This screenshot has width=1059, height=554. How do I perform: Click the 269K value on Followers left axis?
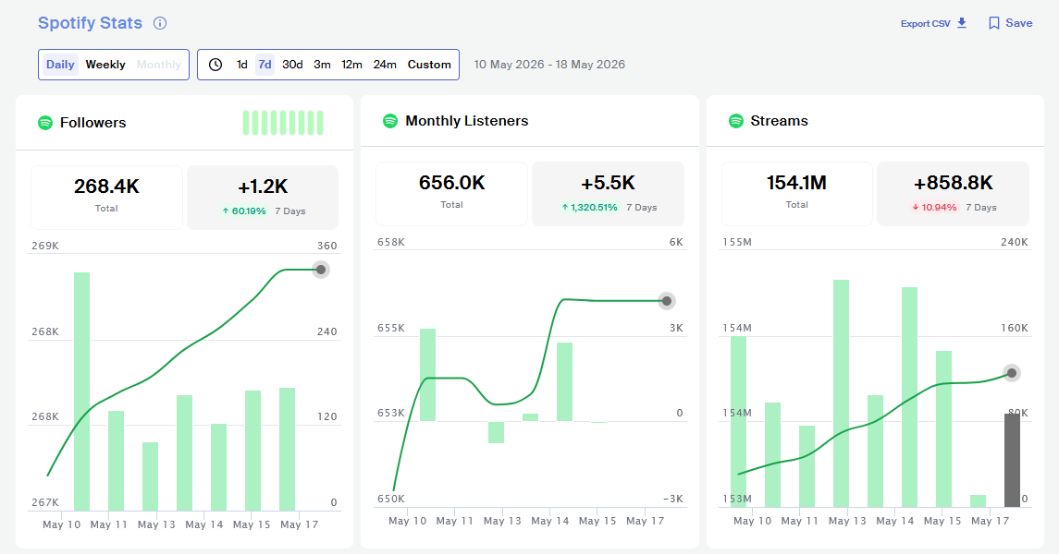[45, 246]
